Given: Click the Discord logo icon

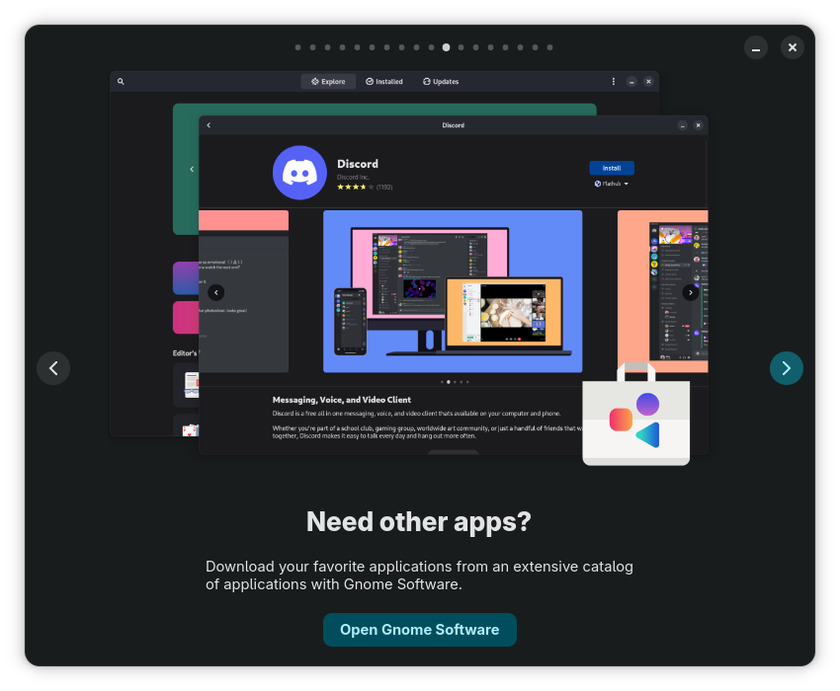Looking at the screenshot, I should tap(299, 173).
